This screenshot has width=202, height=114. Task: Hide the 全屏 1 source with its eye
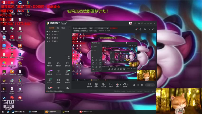point(47,41)
